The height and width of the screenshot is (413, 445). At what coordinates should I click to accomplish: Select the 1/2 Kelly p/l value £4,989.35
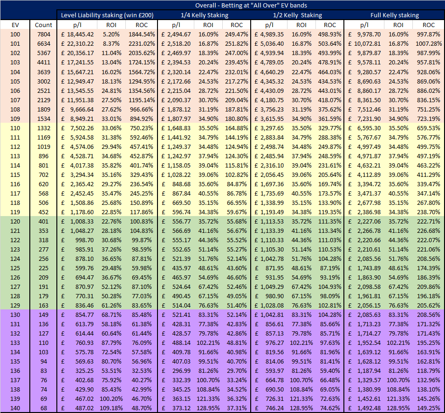[x=269, y=35]
